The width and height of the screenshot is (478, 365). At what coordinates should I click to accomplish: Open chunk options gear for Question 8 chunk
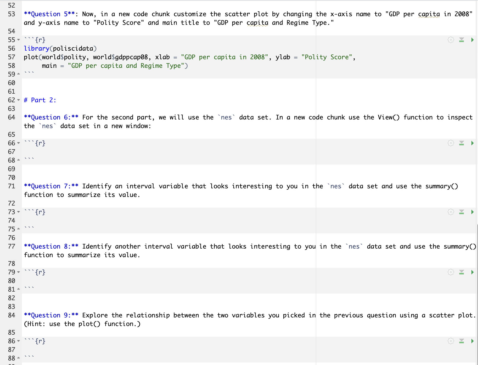click(451, 272)
